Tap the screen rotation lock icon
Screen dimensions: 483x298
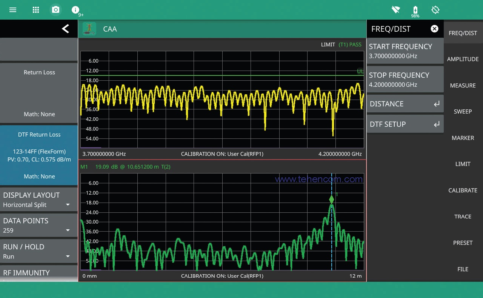pos(435,10)
